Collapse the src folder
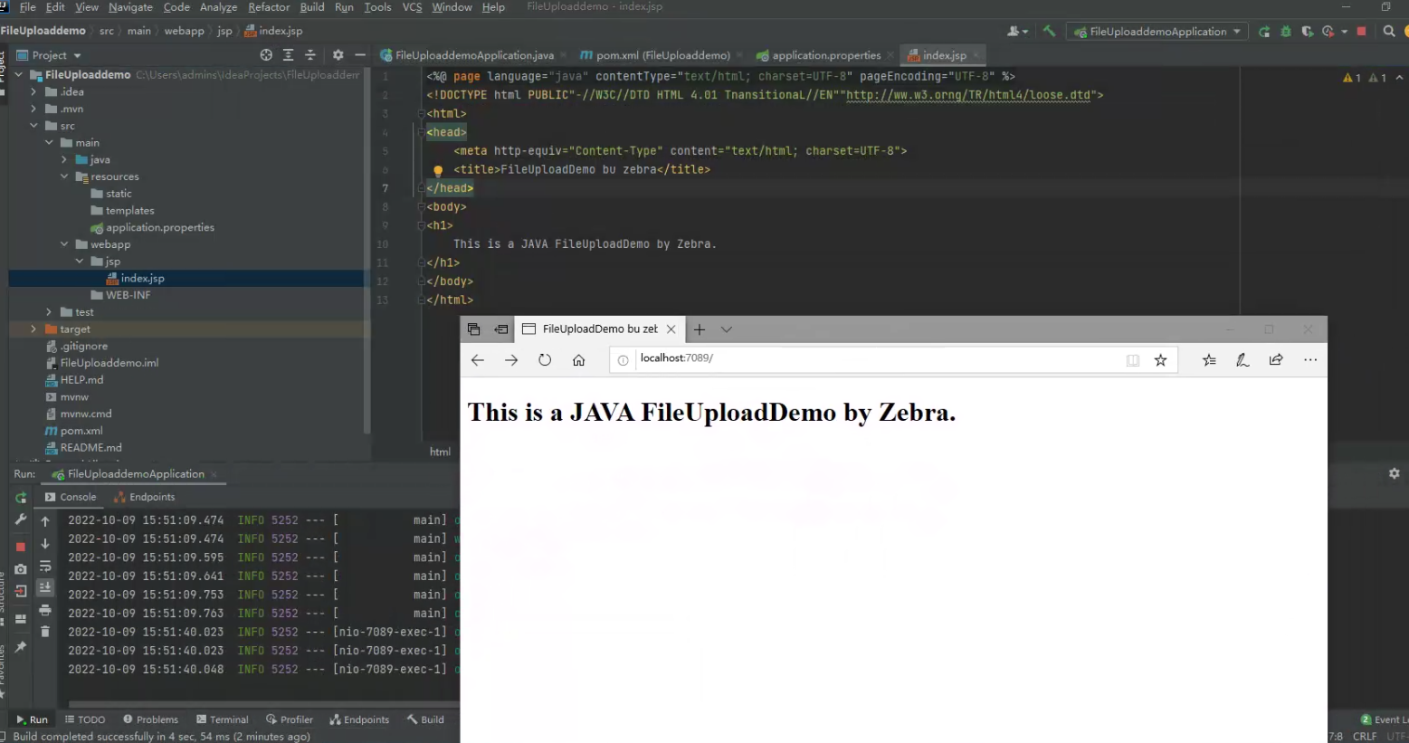The width and height of the screenshot is (1409, 743). (33, 126)
